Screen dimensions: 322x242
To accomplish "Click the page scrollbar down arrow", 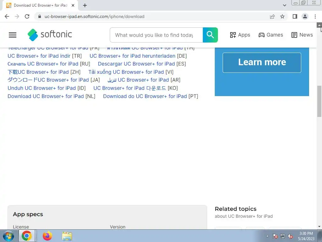I will (x=319, y=227).
